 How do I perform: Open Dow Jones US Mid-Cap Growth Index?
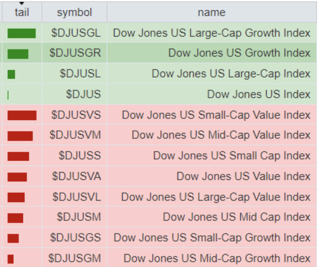[x=217, y=258]
